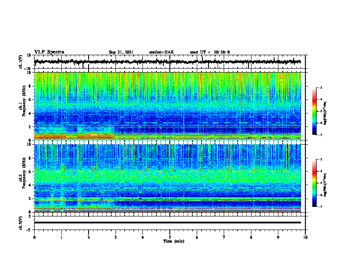Click the "VLF Spectra" plot title
This screenshot has width=344, height=266.
tap(49, 52)
